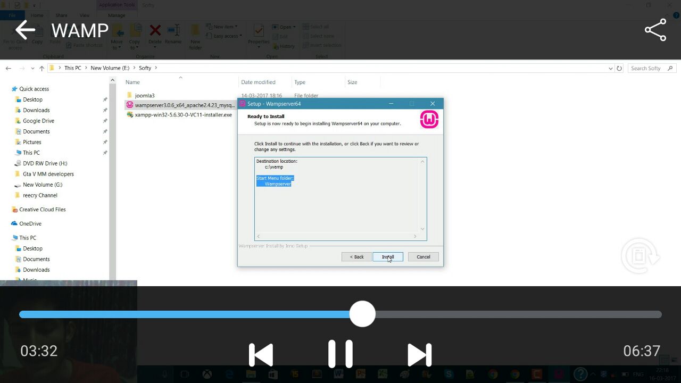Click the Explorer Forward navigation arrow
681x383 pixels.
tap(22, 68)
